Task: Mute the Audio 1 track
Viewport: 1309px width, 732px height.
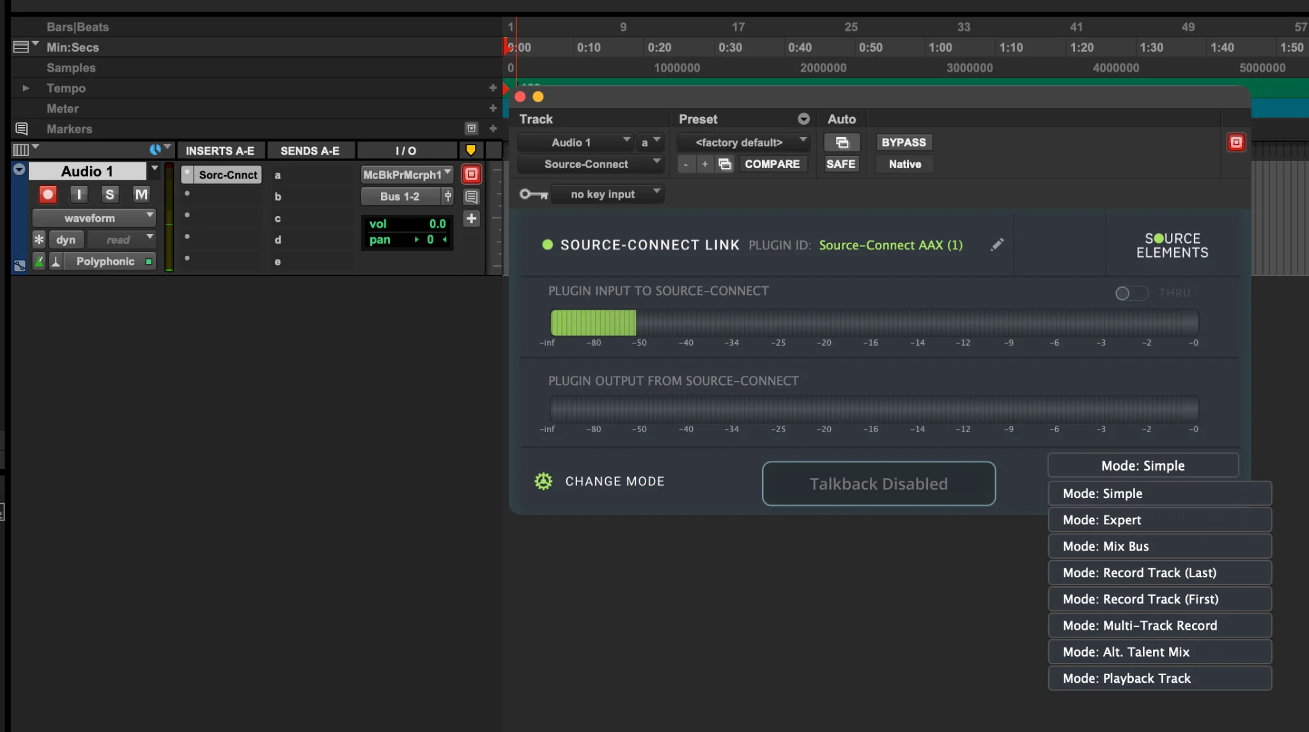Action: coord(141,194)
